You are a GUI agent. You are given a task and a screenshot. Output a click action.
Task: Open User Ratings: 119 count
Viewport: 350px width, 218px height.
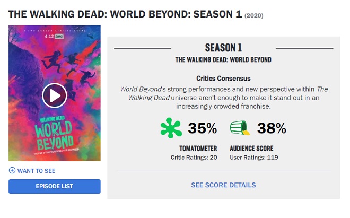pyautogui.click(x=254, y=158)
